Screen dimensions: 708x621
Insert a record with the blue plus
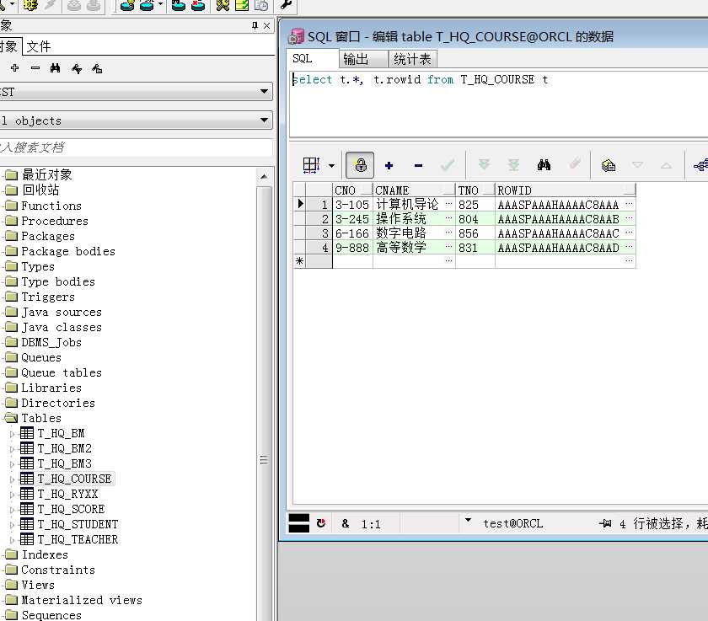(x=389, y=166)
